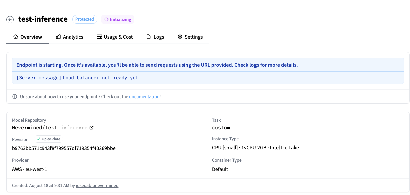Image resolution: width=410 pixels, height=195 pixels.
Task: Click the file icon beside Logs
Action: click(149, 37)
